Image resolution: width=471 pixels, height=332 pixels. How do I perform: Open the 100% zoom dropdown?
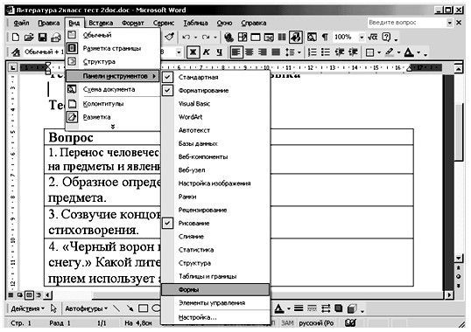362,38
